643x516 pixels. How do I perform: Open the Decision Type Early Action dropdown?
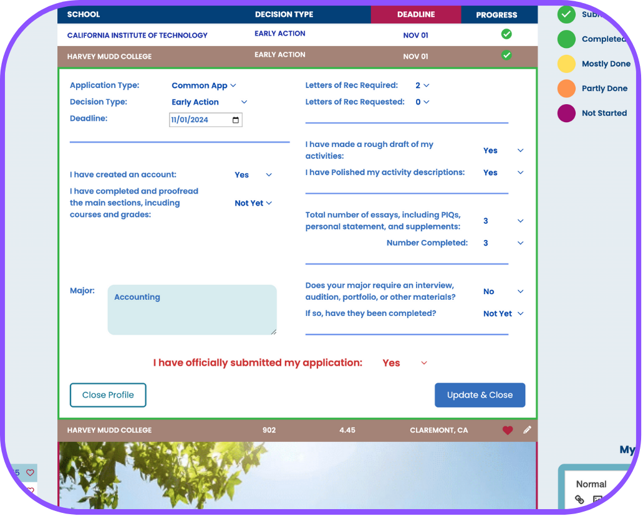coord(210,102)
